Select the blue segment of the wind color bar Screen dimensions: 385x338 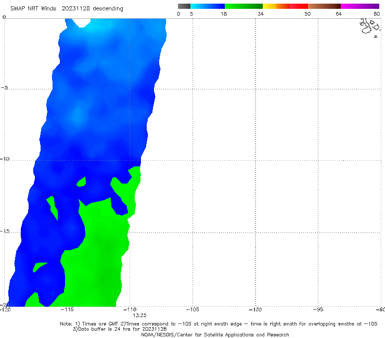click(208, 6)
